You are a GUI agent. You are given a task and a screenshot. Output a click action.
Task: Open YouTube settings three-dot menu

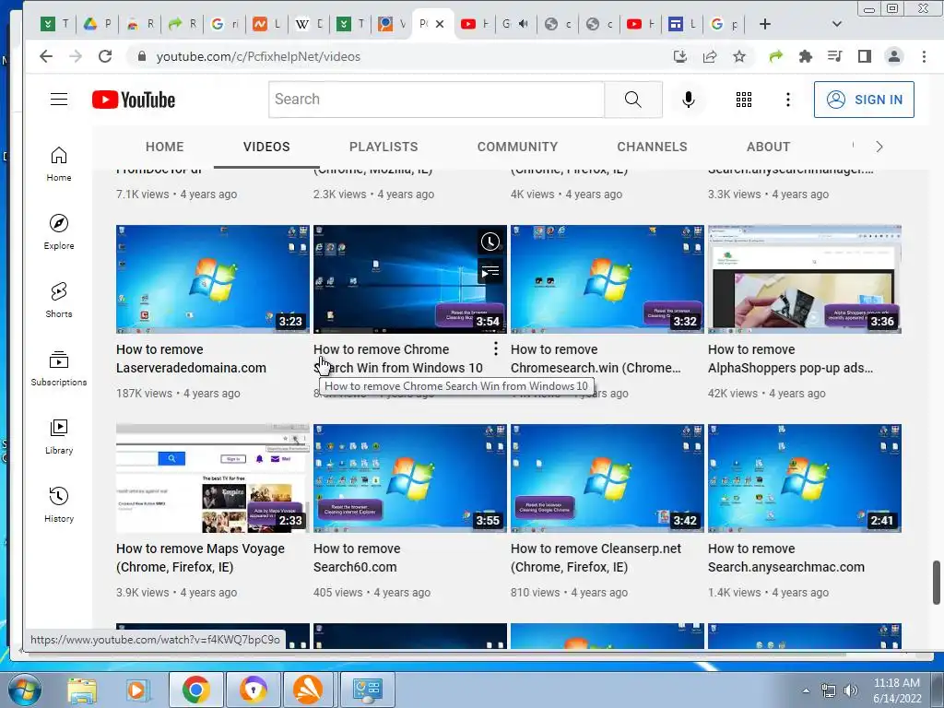(x=787, y=100)
